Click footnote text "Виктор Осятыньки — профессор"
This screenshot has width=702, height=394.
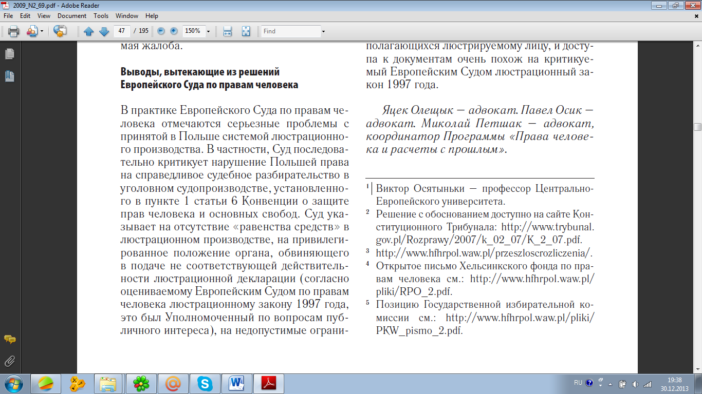coord(454,188)
